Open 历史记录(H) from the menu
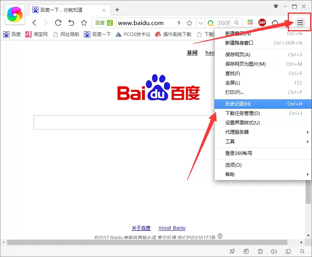 pos(264,104)
